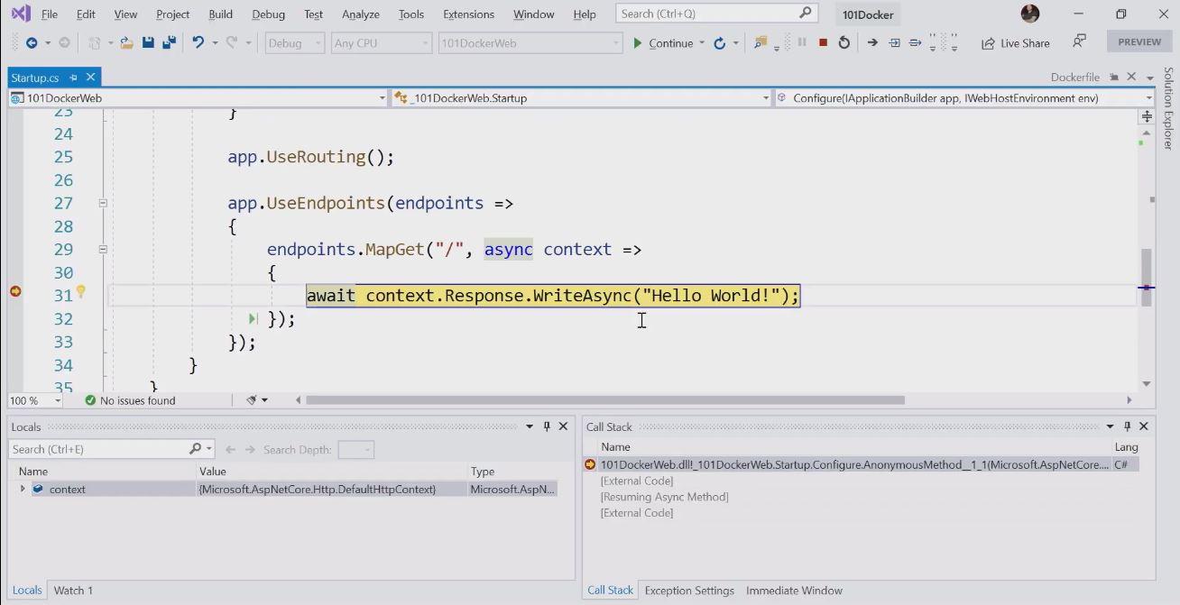The width and height of the screenshot is (1180, 605).
Task: Click the Stop Debugging red square icon
Action: (x=823, y=42)
